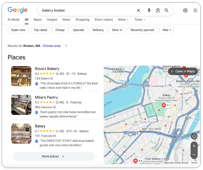203x170 pixels.
Task: Toggle the Cheap filter chip
Action: click(60, 30)
